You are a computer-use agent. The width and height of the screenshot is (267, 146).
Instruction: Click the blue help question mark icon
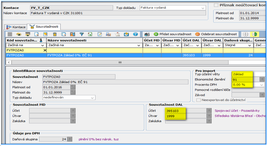[x=135, y=34]
